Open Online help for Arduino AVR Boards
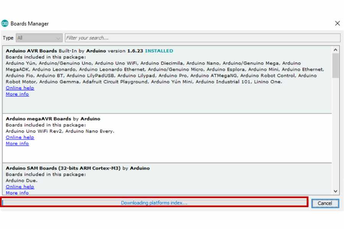This screenshot has height=229, width=344. coord(20,88)
